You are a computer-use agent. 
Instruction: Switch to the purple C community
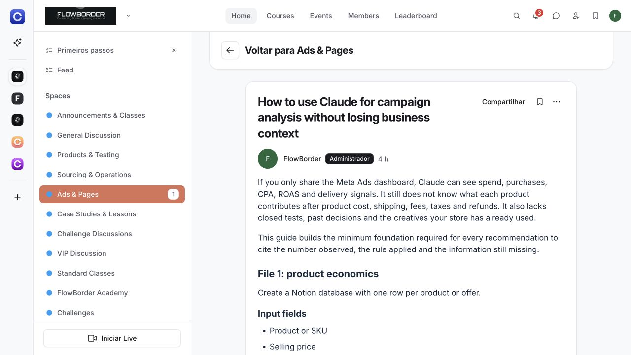(17, 164)
